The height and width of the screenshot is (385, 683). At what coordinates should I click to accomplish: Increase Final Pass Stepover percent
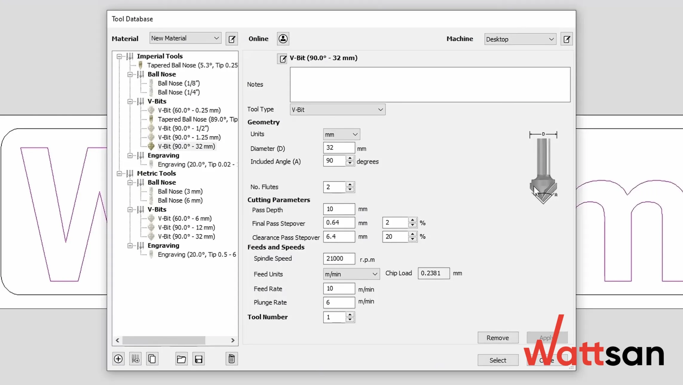point(413,220)
